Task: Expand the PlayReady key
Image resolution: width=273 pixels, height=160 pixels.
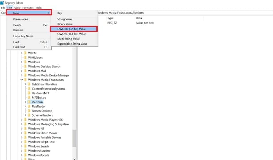Action: [25, 106]
